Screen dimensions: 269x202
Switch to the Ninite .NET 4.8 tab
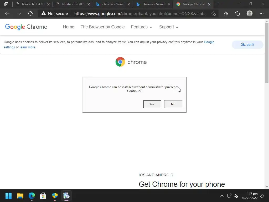pyautogui.click(x=32, y=4)
